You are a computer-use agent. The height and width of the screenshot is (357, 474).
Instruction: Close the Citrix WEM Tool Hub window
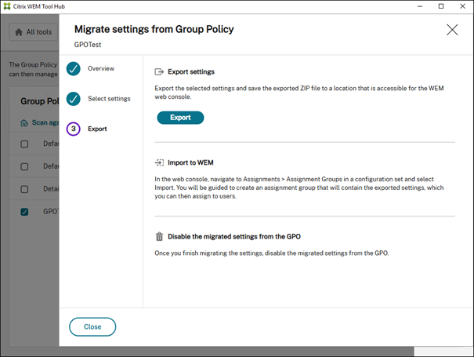click(x=462, y=6)
